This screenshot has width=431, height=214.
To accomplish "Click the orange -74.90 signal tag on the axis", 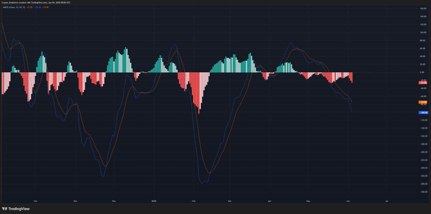I will 423,102.
